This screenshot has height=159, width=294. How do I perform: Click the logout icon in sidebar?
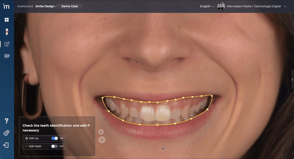pos(6,145)
